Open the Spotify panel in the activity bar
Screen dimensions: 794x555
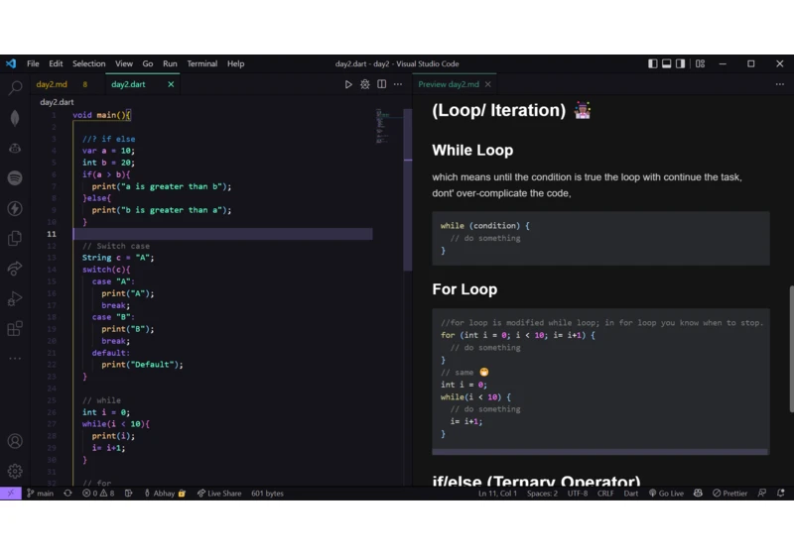15,178
